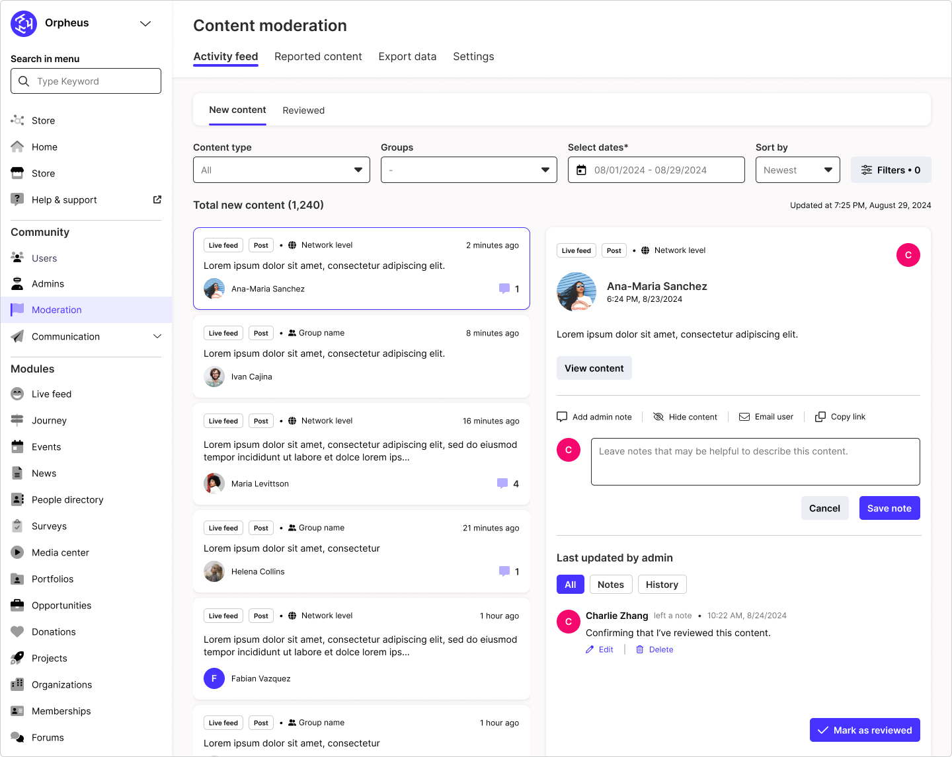Click Fabian Vazquez's F avatar
Screen dimensions: 952x757
pyautogui.click(x=214, y=678)
